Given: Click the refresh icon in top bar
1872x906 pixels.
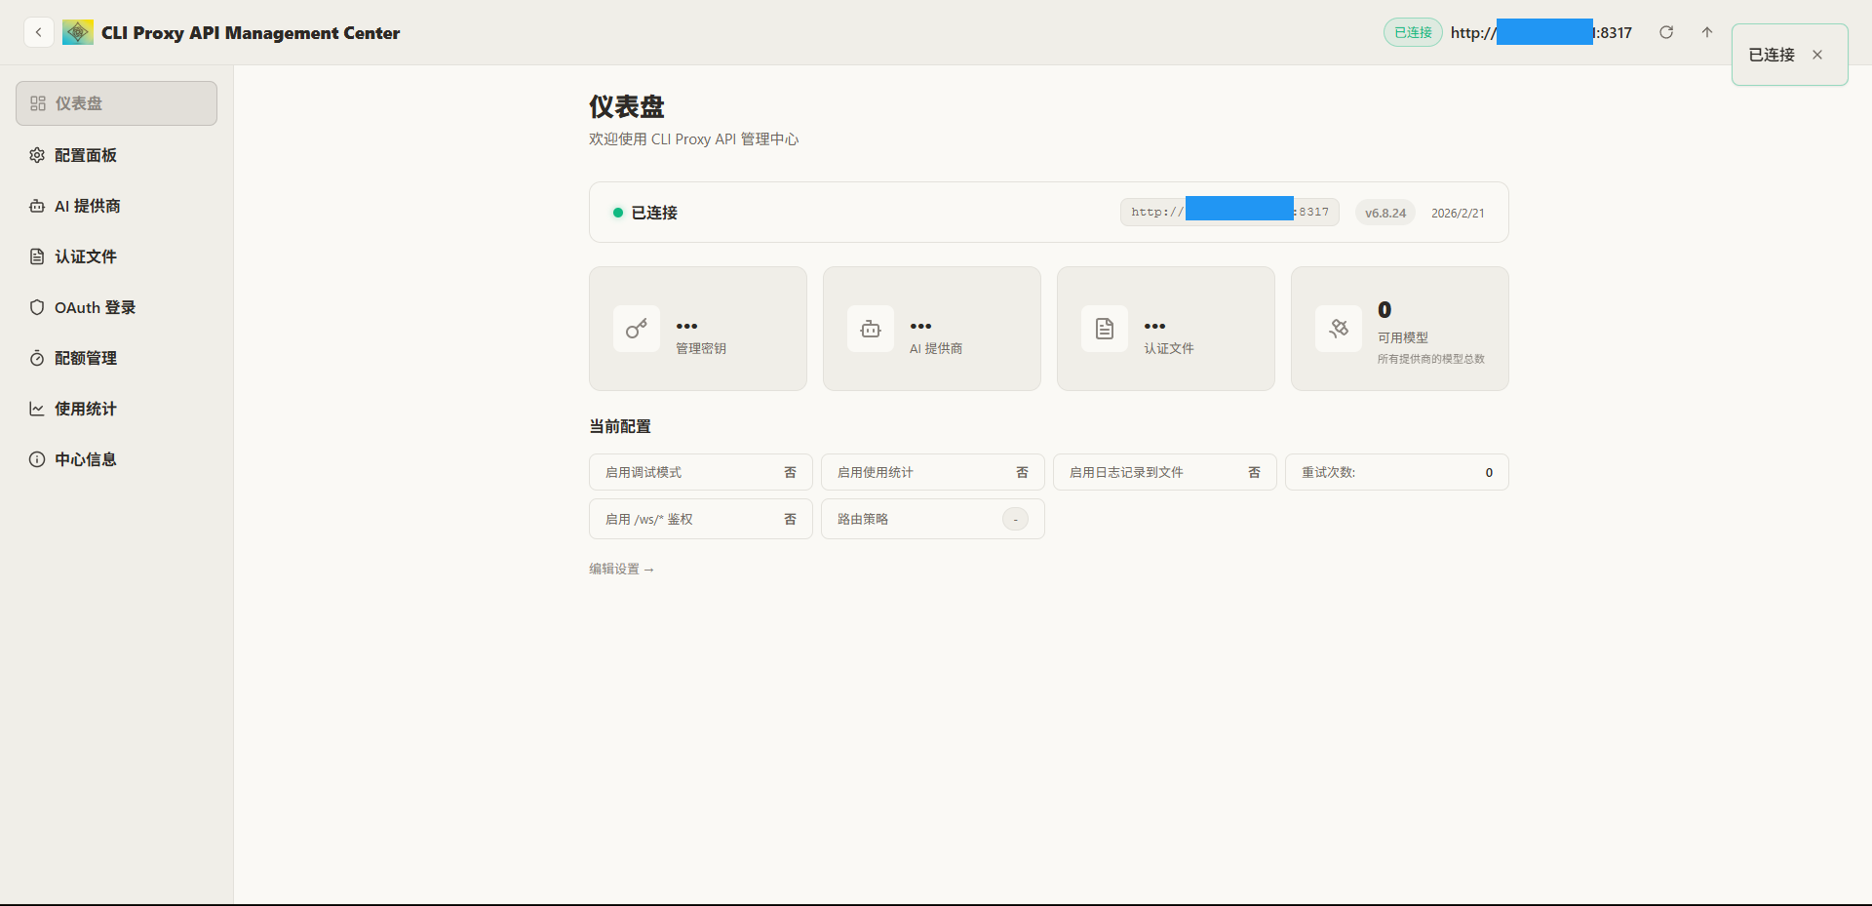Looking at the screenshot, I should click(x=1666, y=32).
